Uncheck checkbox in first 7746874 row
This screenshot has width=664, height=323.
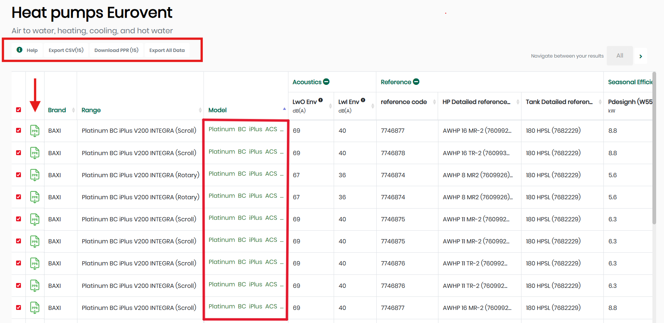18,175
